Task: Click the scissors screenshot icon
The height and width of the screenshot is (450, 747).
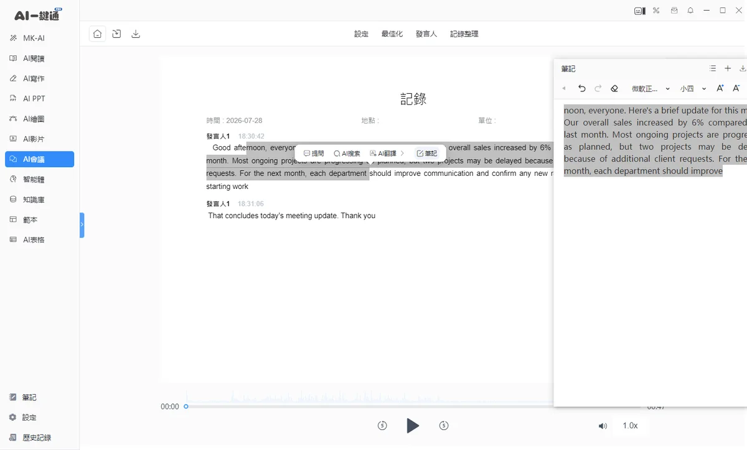Action: pos(656,11)
